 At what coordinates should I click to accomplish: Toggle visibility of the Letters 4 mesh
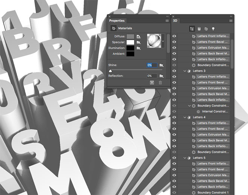(174, 117)
